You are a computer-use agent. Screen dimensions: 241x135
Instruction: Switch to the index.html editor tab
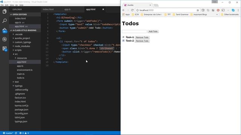48,9
